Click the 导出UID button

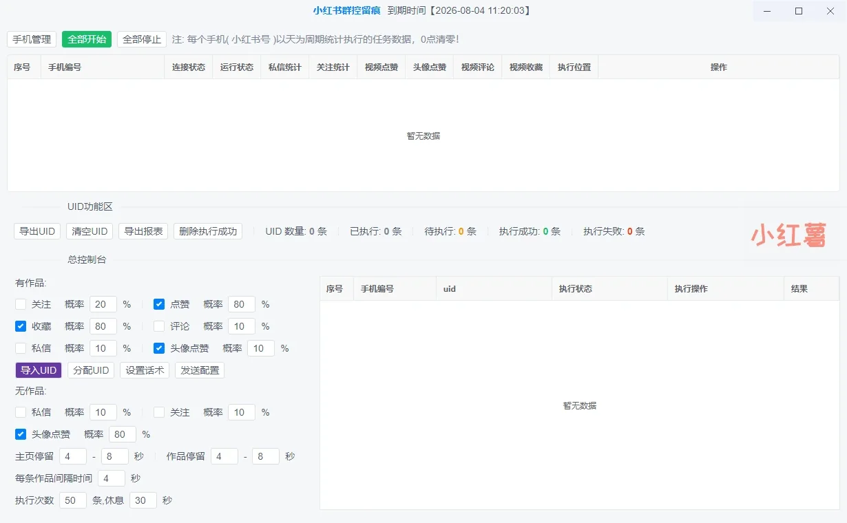37,231
